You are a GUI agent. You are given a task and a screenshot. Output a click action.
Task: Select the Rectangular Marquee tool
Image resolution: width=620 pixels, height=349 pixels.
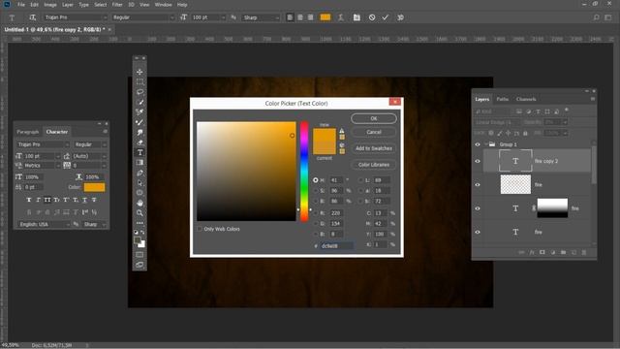(x=139, y=81)
